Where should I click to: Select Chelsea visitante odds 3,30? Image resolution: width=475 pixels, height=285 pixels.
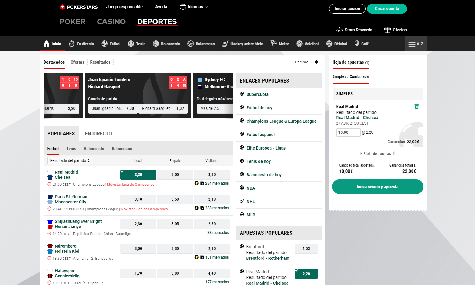coord(212,175)
